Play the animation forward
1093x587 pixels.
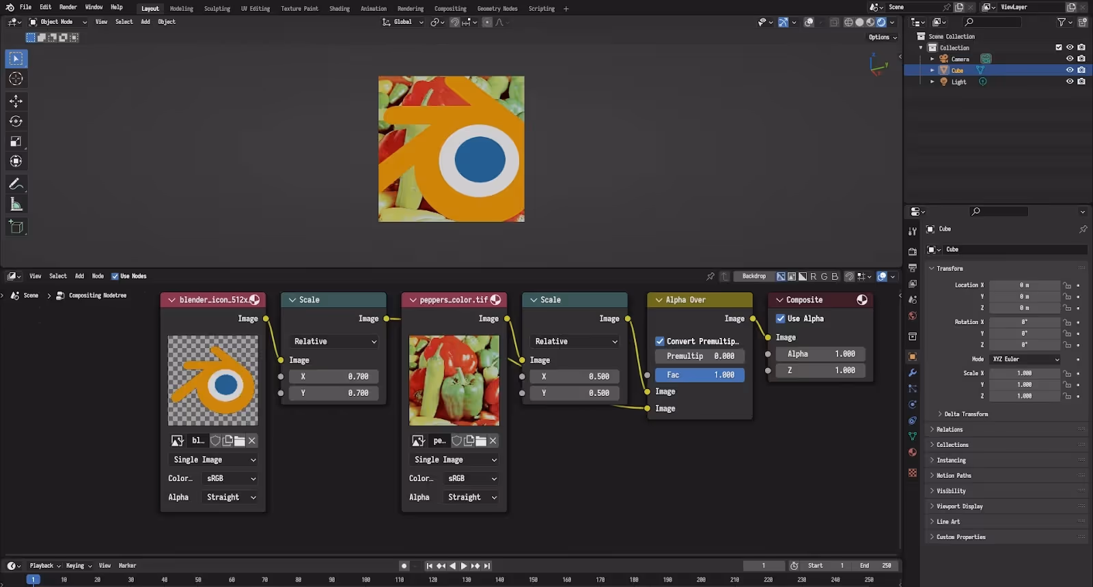coord(464,566)
